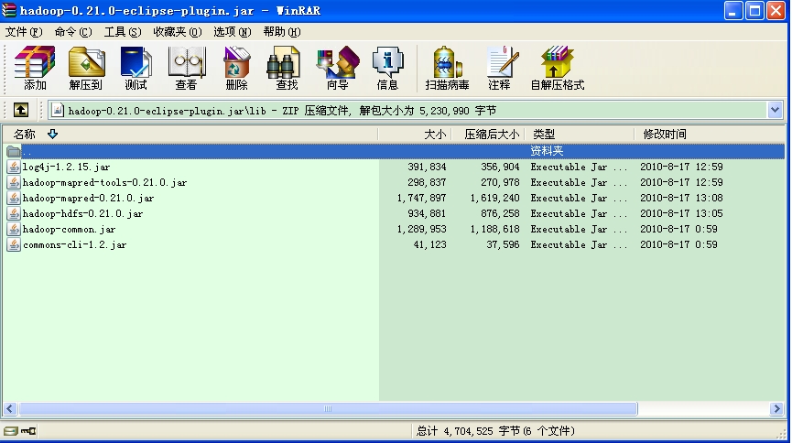Click the hadoop-common.jar file icon
The image size is (792, 443).
pyautogui.click(x=14, y=230)
